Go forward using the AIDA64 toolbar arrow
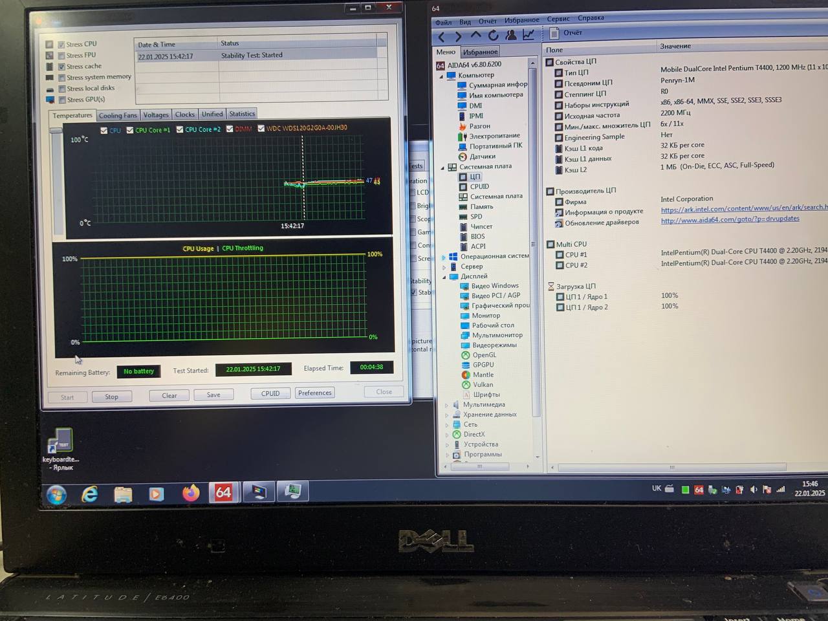828x621 pixels. tap(458, 36)
